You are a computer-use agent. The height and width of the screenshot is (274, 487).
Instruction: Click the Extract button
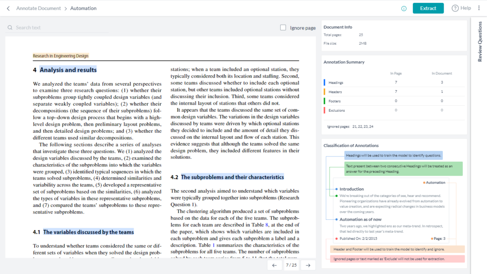click(428, 8)
